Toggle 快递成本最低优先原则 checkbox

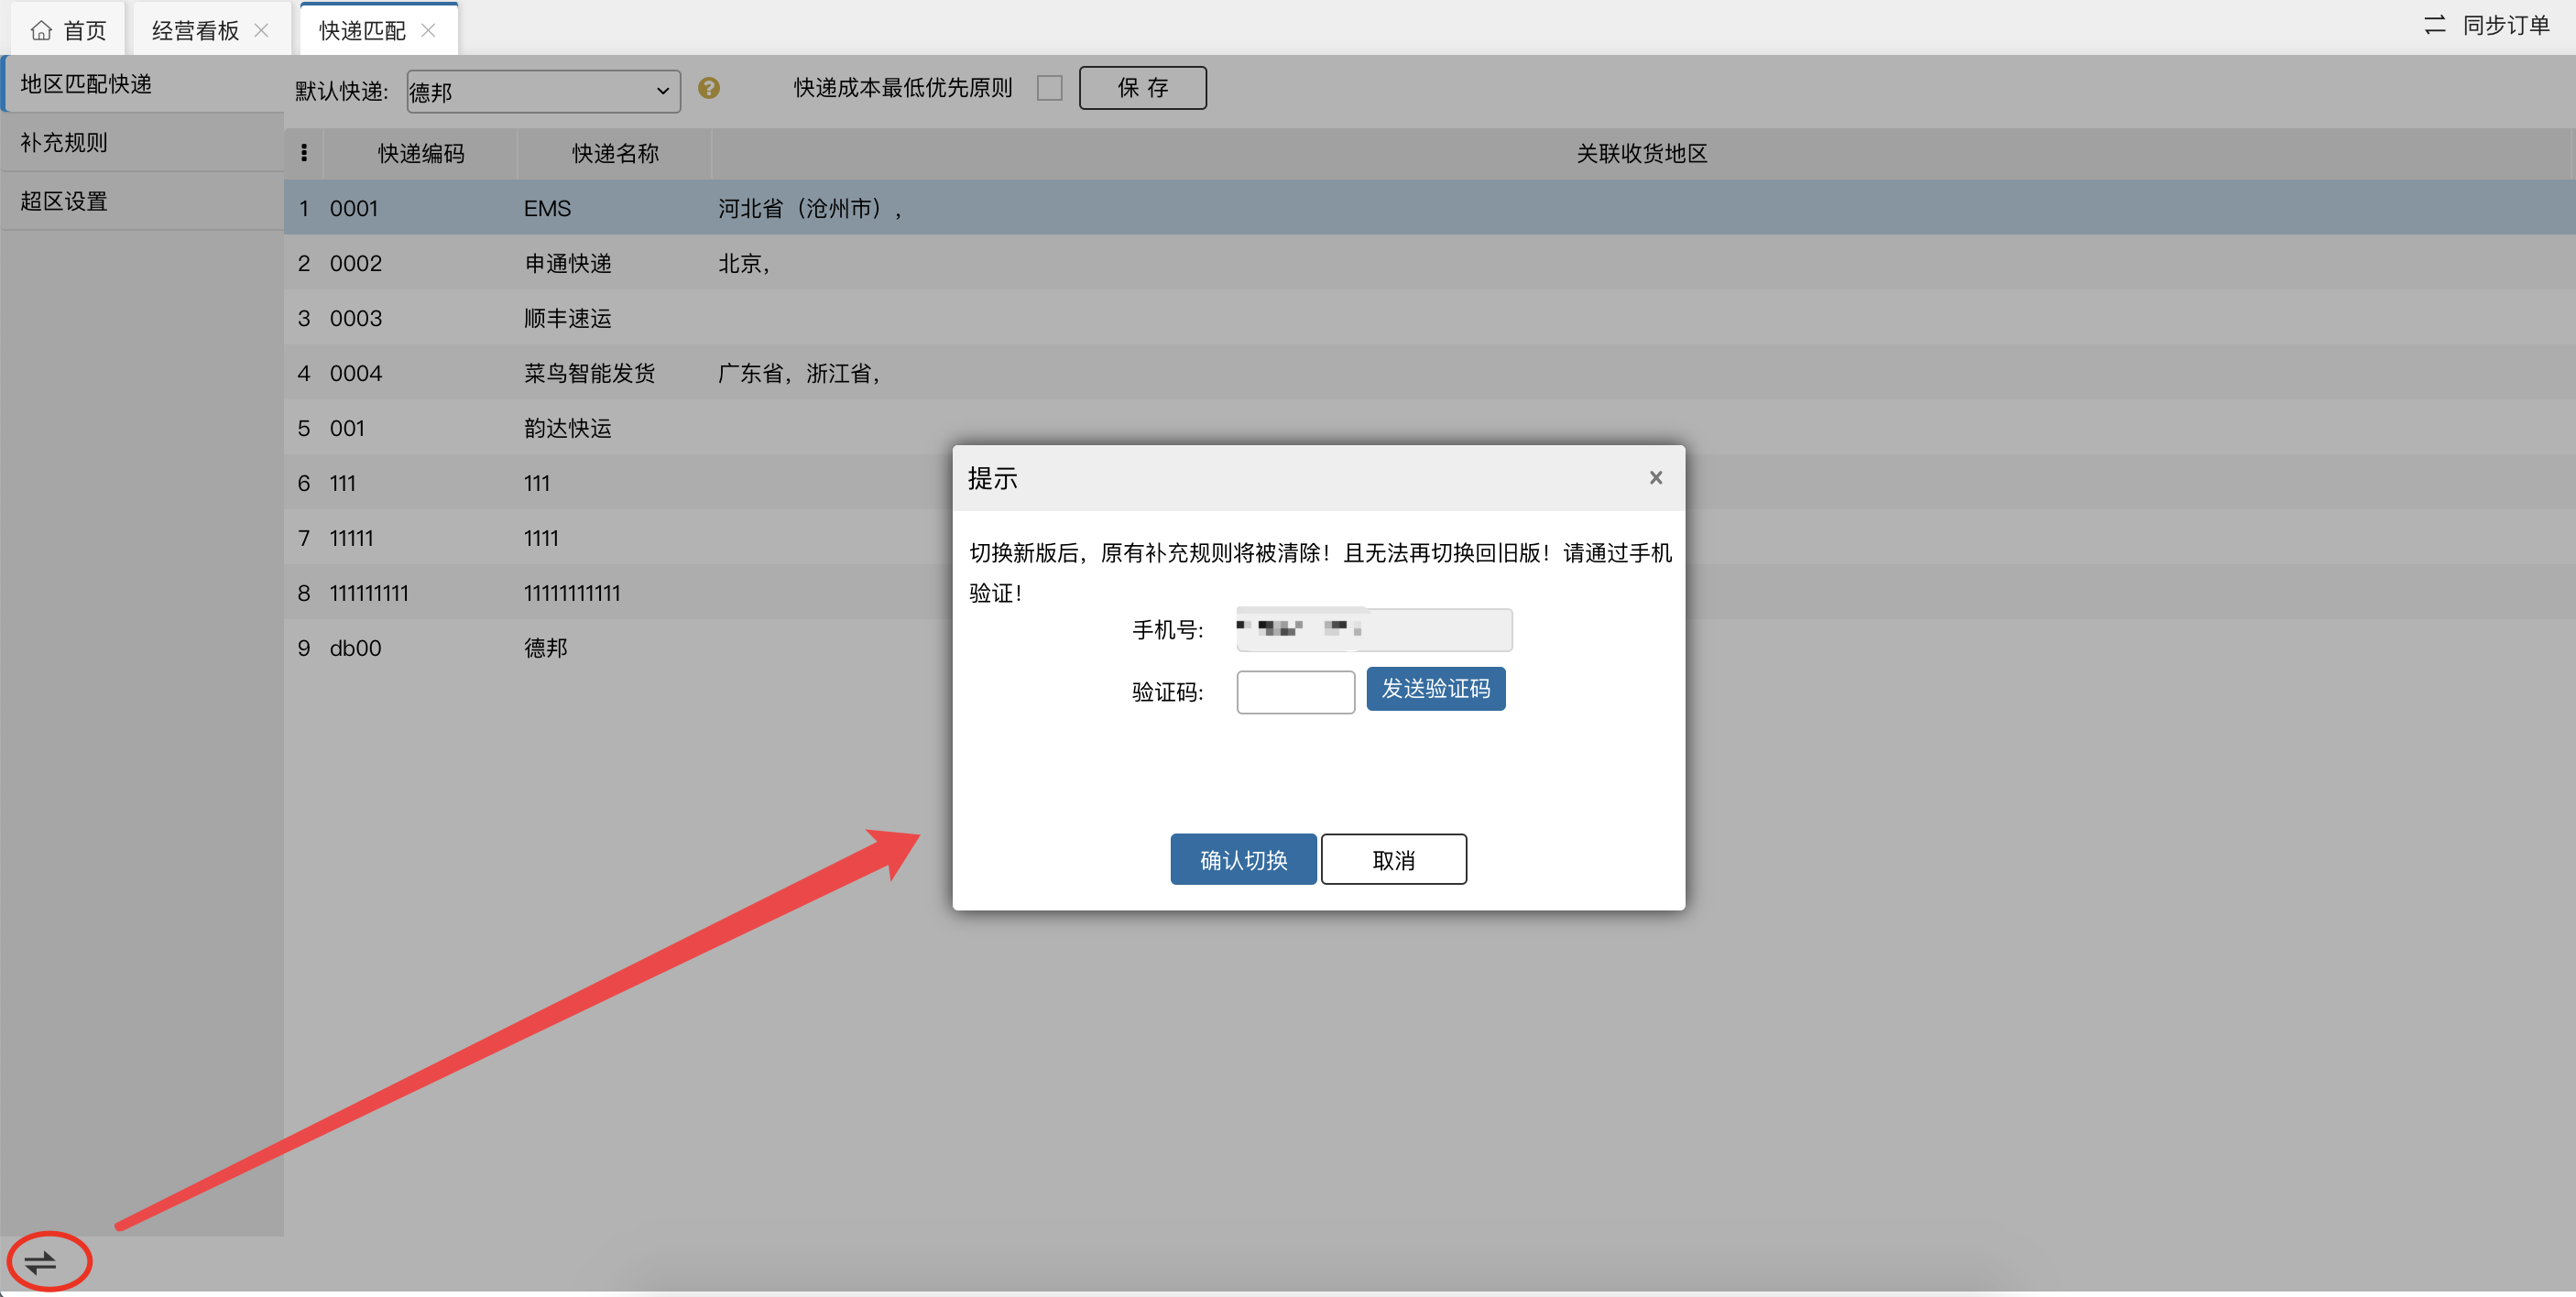(1049, 88)
